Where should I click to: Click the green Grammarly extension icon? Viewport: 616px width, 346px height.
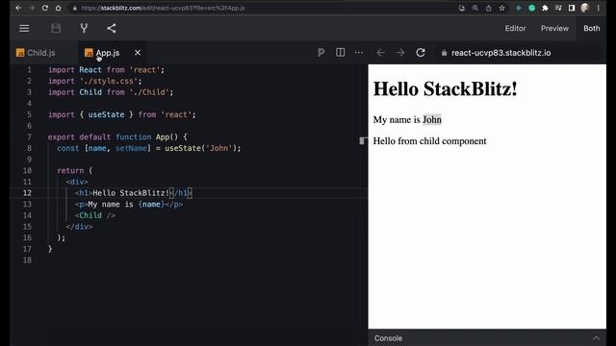[531, 8]
